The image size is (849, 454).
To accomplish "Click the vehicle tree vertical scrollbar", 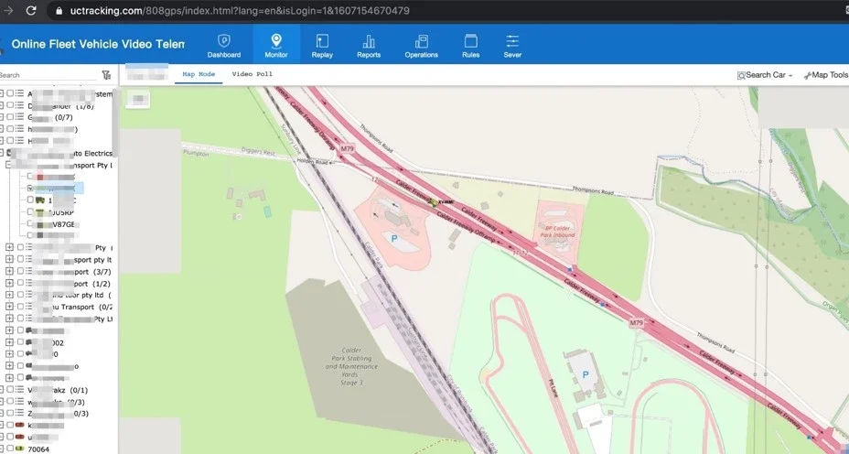I will click(x=114, y=122).
